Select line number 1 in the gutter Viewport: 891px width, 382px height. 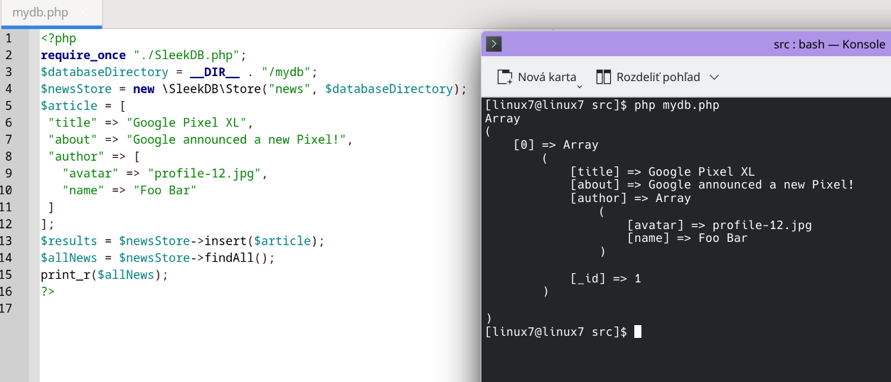pyautogui.click(x=7, y=38)
